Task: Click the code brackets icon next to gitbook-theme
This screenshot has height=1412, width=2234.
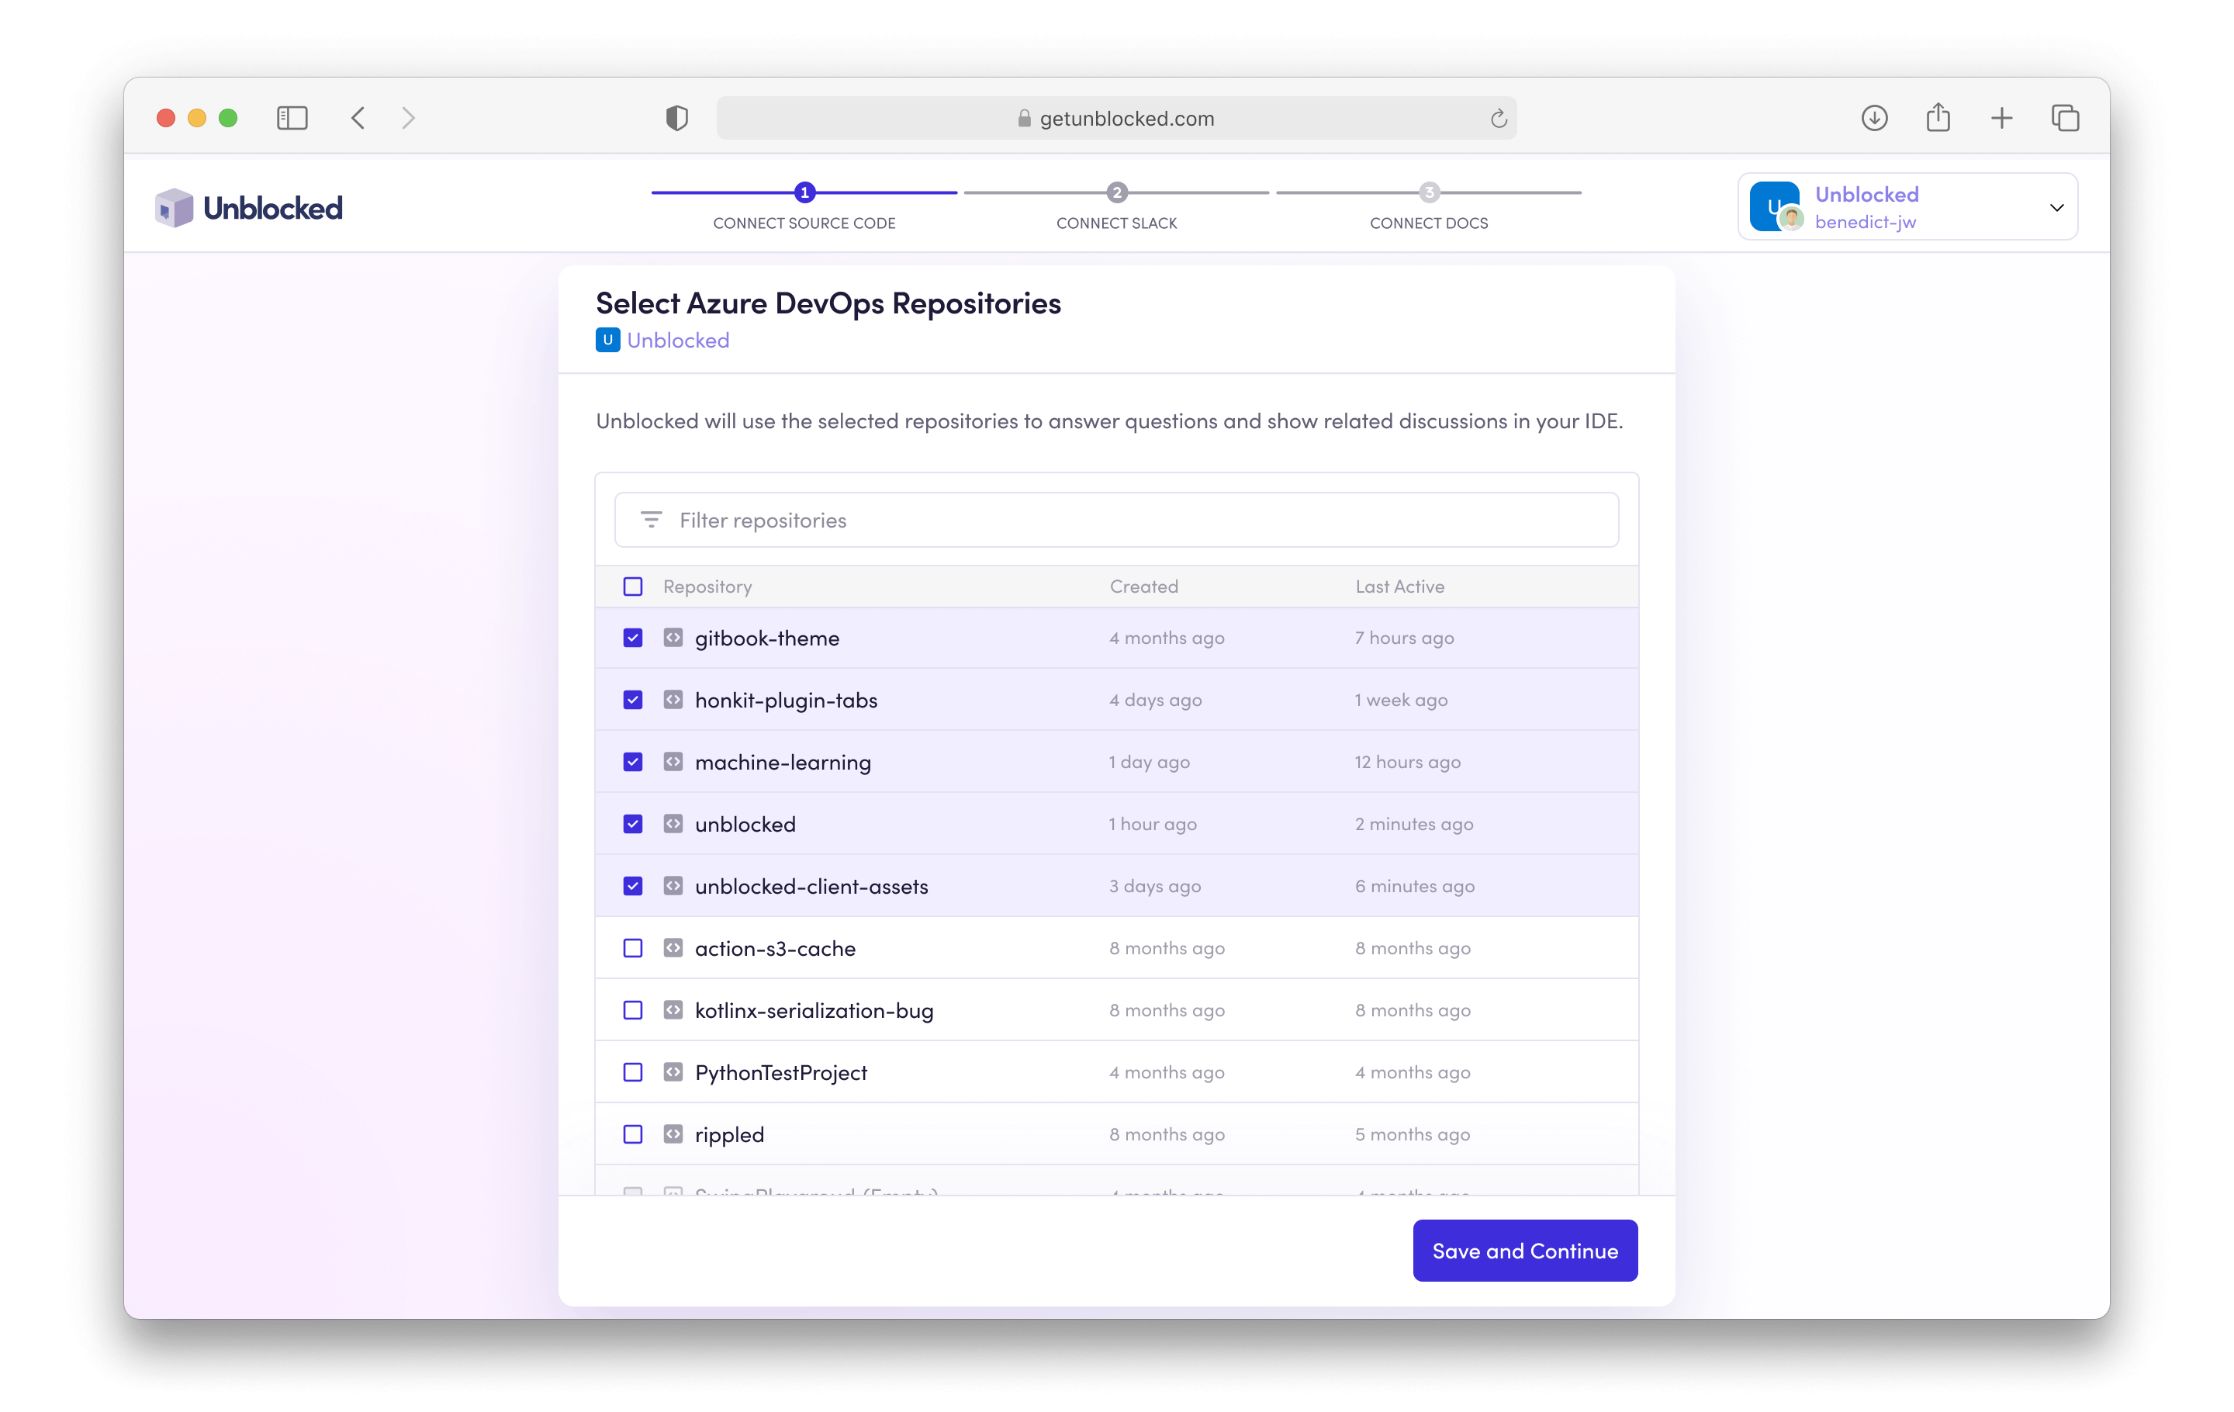Action: click(x=673, y=638)
